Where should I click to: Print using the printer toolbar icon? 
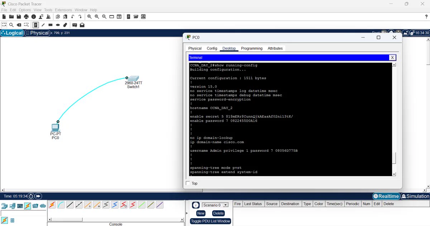point(26,17)
